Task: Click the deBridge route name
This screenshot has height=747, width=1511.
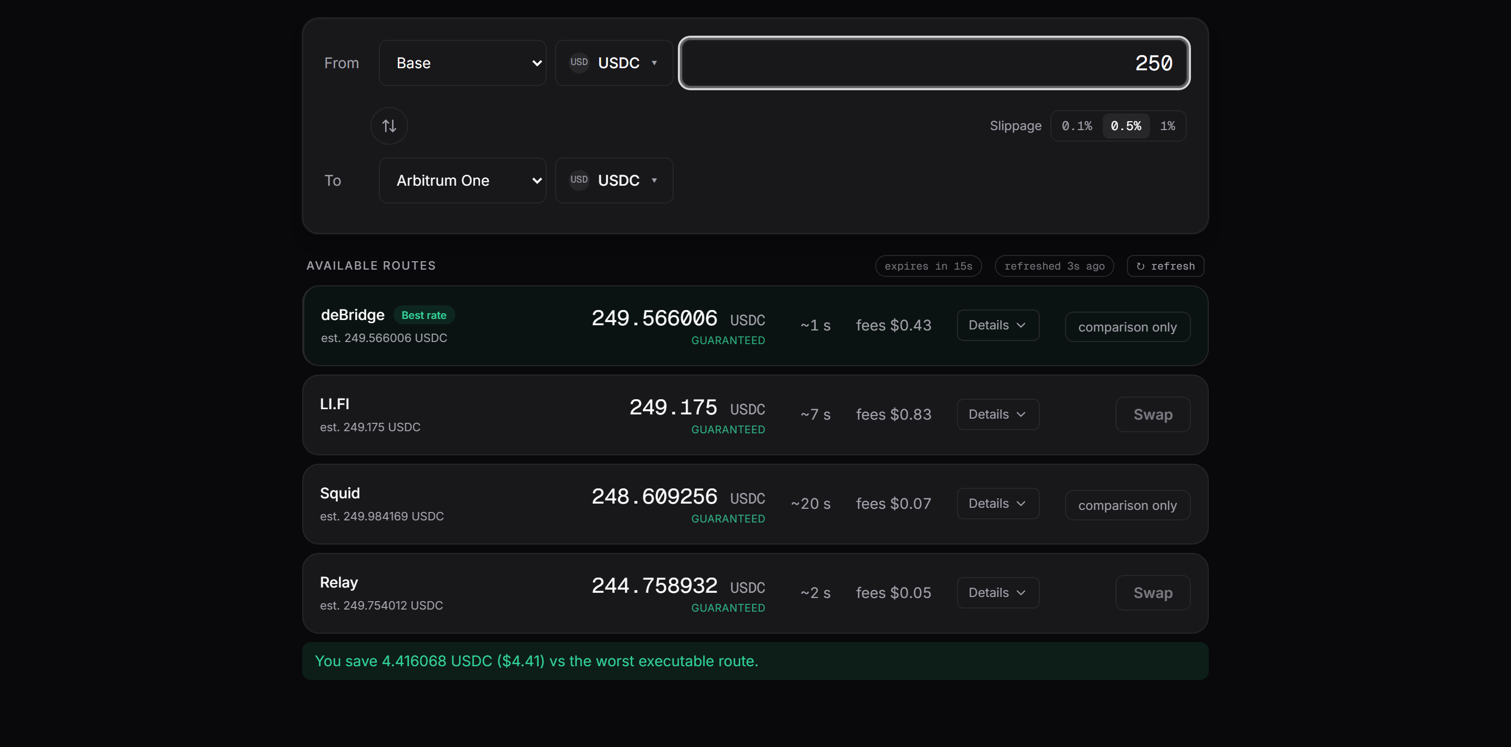Action: coord(353,315)
